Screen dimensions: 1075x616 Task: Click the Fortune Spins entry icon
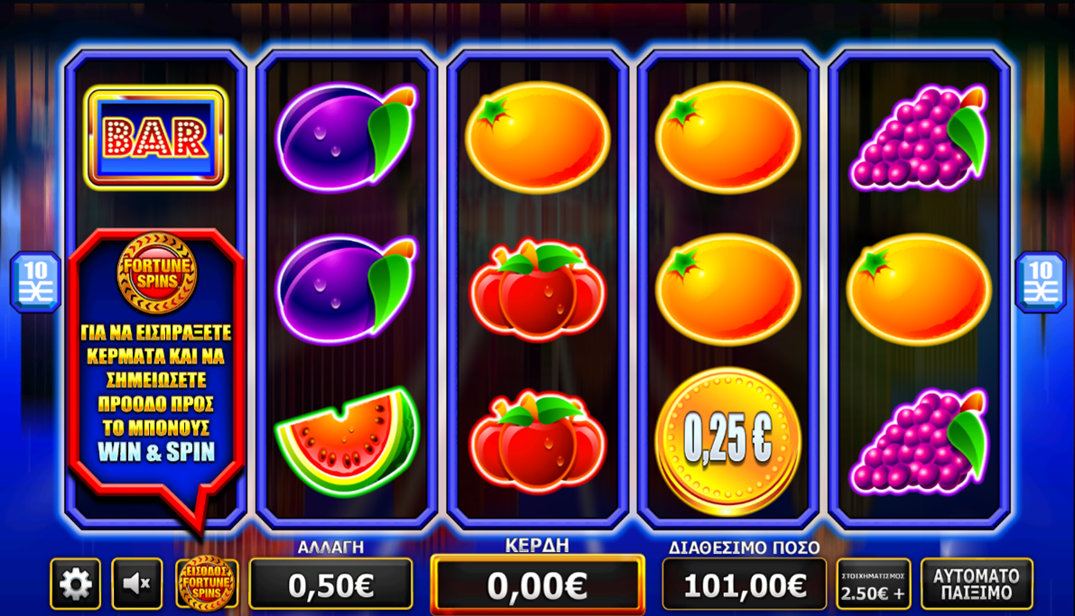pyautogui.click(x=207, y=584)
